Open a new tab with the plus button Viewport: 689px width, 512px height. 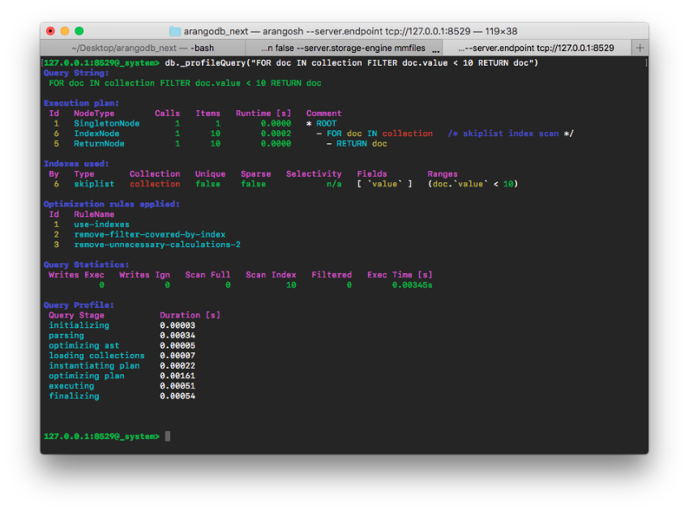tap(640, 47)
